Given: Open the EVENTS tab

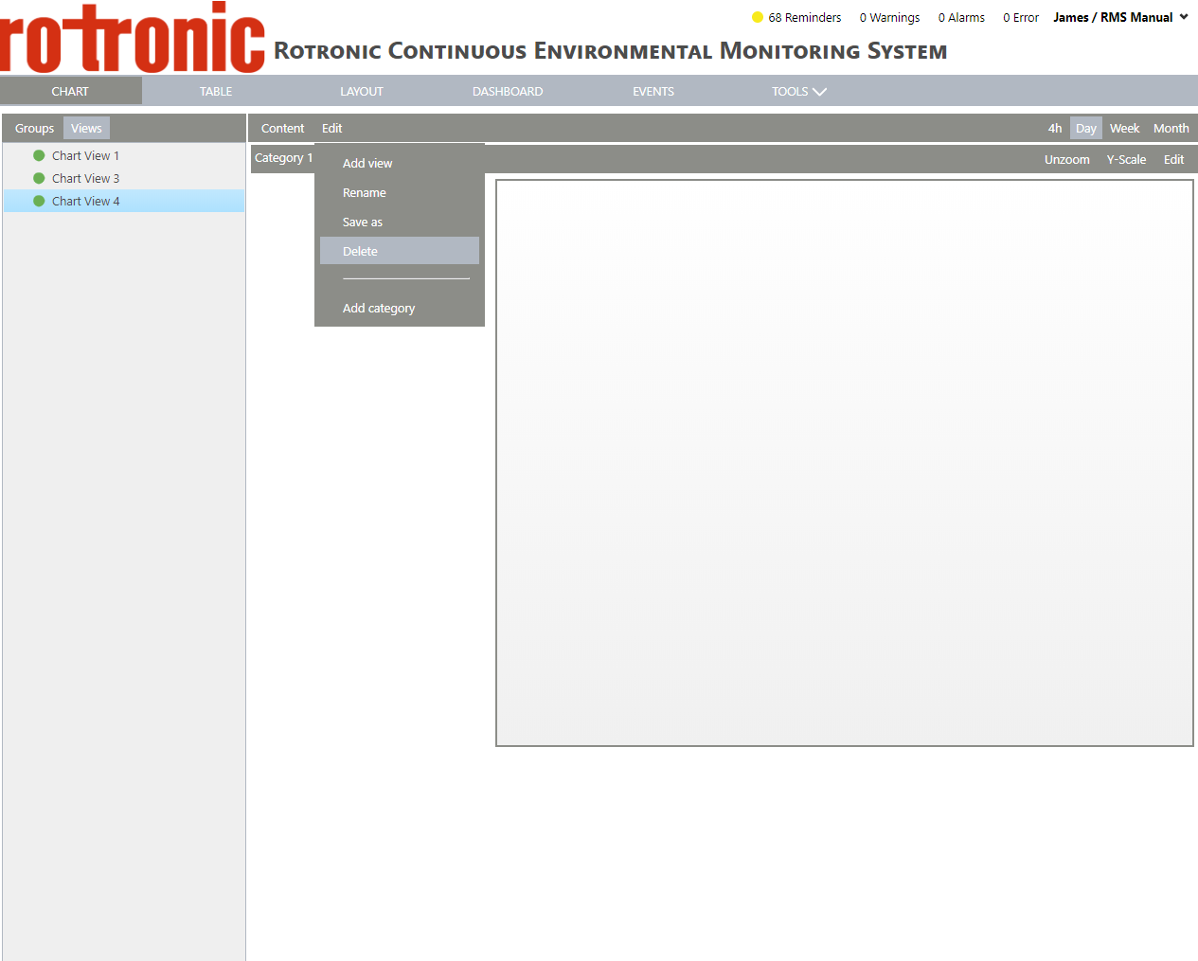Looking at the screenshot, I should pos(653,91).
